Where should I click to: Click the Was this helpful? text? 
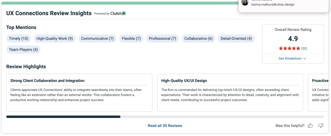[x=290, y=126]
